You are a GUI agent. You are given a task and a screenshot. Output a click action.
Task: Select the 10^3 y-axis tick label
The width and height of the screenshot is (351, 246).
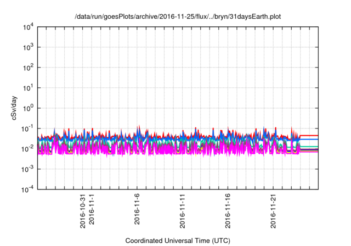(x=27, y=47)
